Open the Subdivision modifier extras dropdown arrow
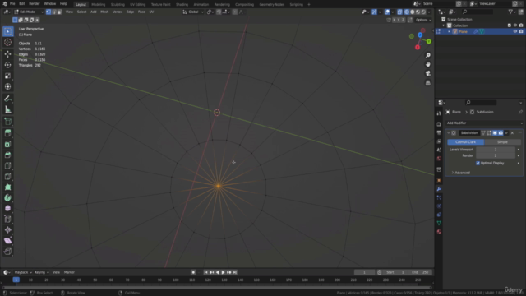The height and width of the screenshot is (296, 526). pyautogui.click(x=506, y=133)
